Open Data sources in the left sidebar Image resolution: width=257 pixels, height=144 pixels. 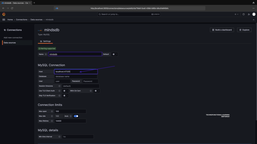pos(10,43)
